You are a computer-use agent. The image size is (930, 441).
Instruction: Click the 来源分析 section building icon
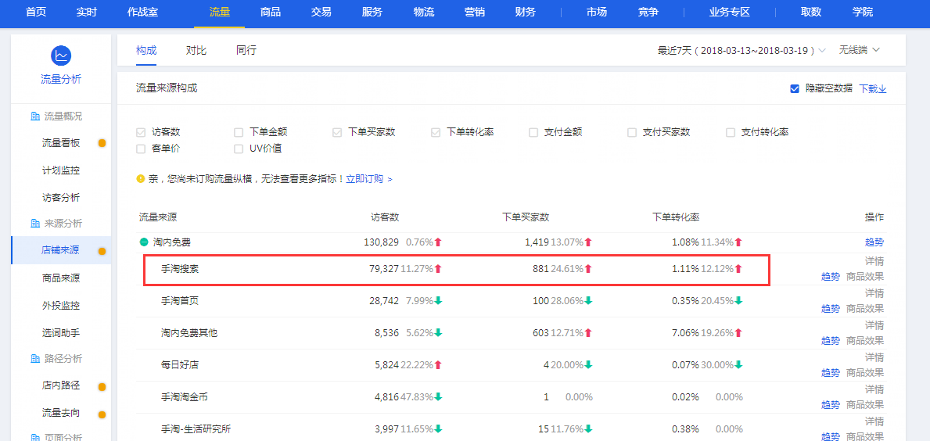coord(35,224)
